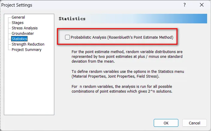Go to the Stress Analysis page
211x131 pixels.
[25, 28]
